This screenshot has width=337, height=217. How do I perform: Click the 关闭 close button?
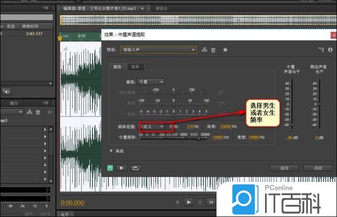[x=317, y=168]
